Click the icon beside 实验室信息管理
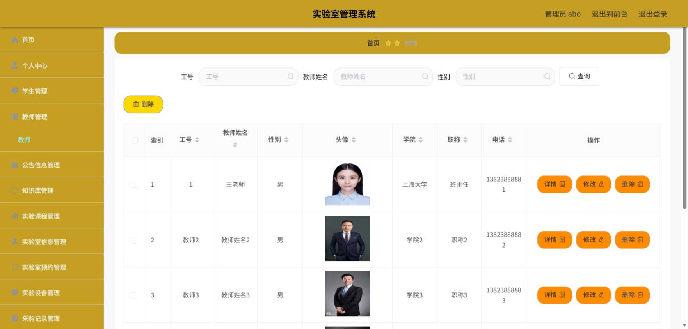688x329 pixels. tap(14, 242)
